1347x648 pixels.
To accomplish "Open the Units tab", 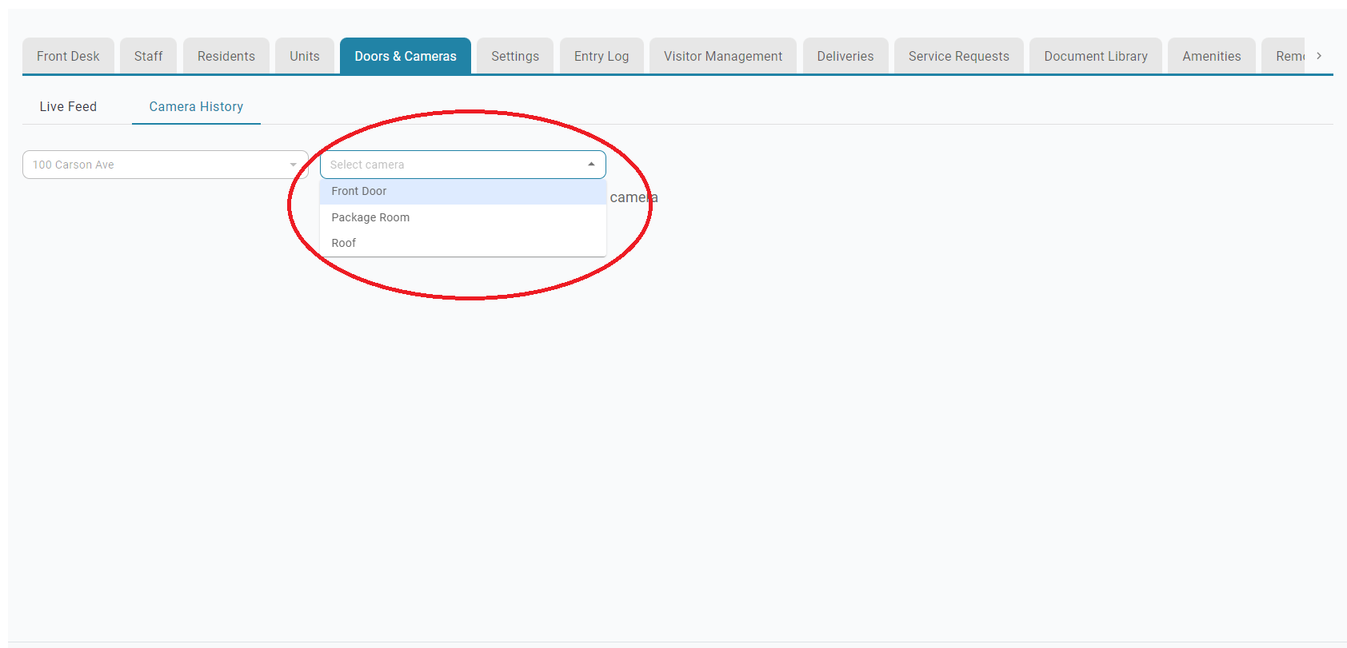I will click(304, 56).
